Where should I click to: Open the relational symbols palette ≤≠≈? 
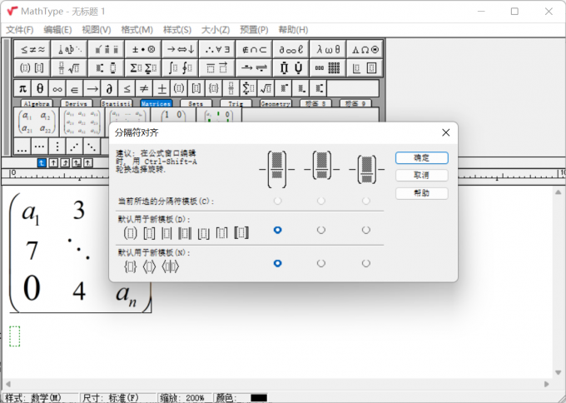[32, 49]
